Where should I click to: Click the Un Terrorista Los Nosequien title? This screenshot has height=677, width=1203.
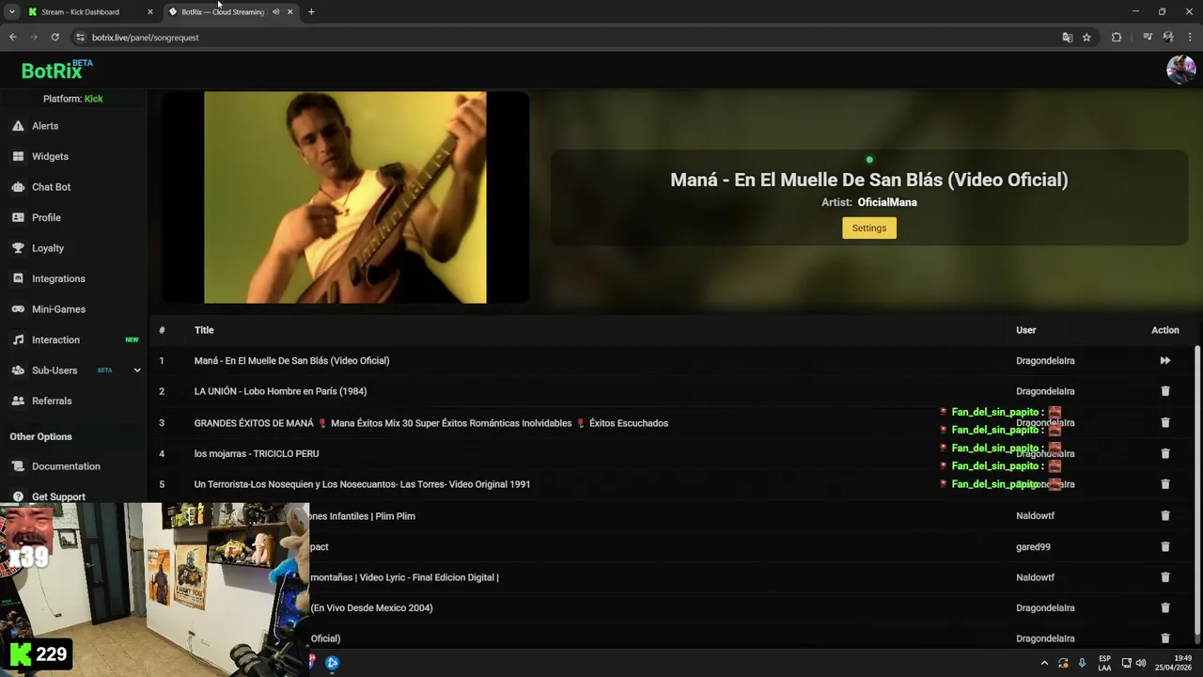click(362, 484)
